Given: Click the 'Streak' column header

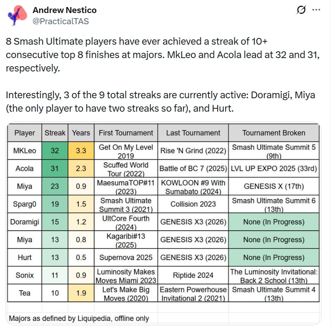Looking at the screenshot, I should 55,133.
